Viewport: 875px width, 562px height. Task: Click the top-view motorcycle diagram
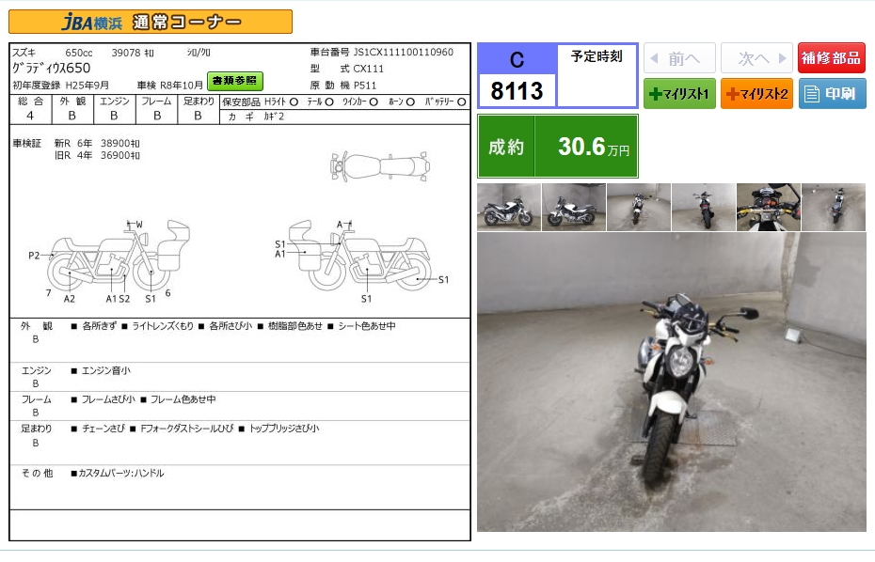pos(379,166)
